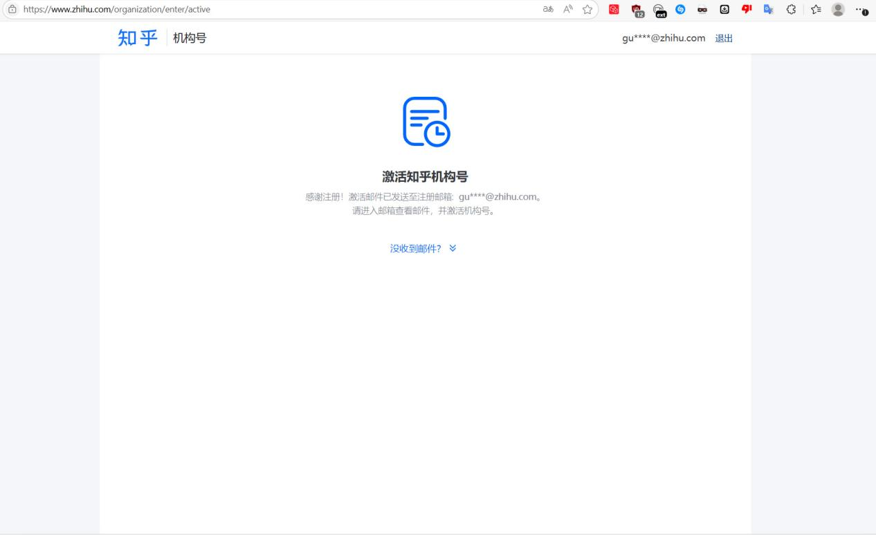Click the zhihu.com URL in address bar
The image size is (876, 535).
point(117,10)
